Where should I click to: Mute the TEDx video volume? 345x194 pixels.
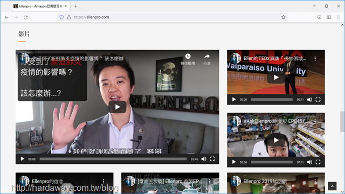pyautogui.click(x=309, y=99)
